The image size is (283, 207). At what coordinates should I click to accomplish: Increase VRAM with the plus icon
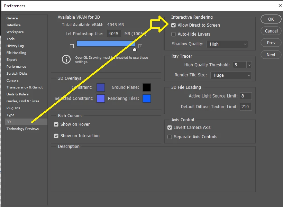click(140, 46)
